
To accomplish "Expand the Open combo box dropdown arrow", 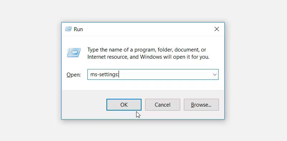I will 215,74.
